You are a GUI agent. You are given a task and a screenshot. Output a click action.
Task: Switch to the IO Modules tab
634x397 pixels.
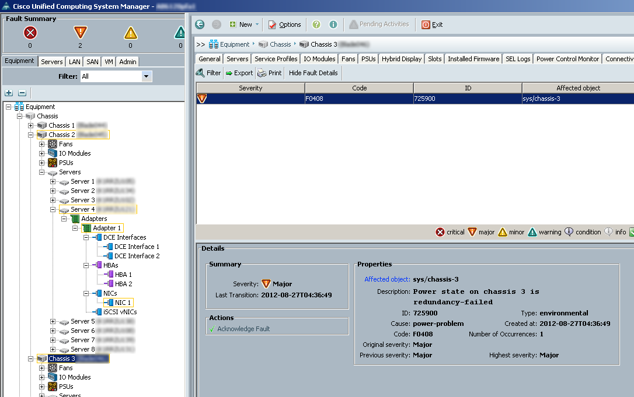[319, 59]
